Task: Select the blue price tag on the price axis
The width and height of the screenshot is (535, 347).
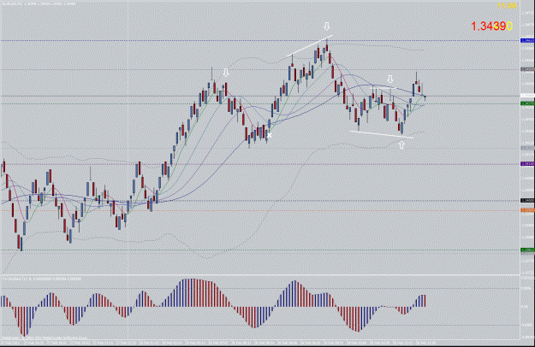Action: (527, 40)
